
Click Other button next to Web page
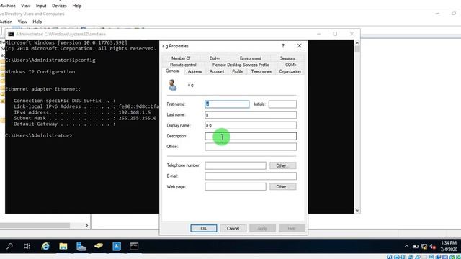[x=283, y=186]
